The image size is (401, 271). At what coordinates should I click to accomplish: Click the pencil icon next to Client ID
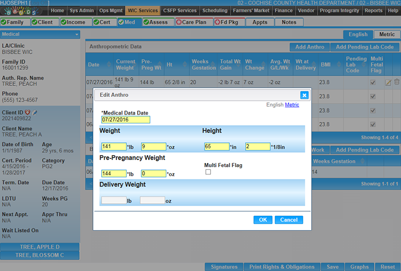[x=34, y=113]
